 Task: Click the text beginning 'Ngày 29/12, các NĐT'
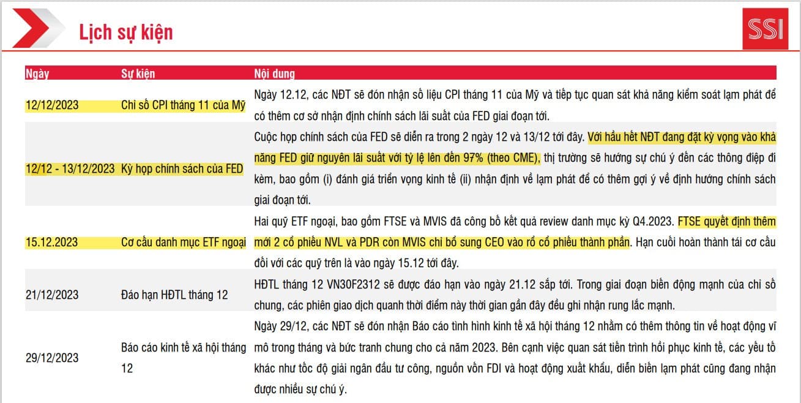click(515, 358)
